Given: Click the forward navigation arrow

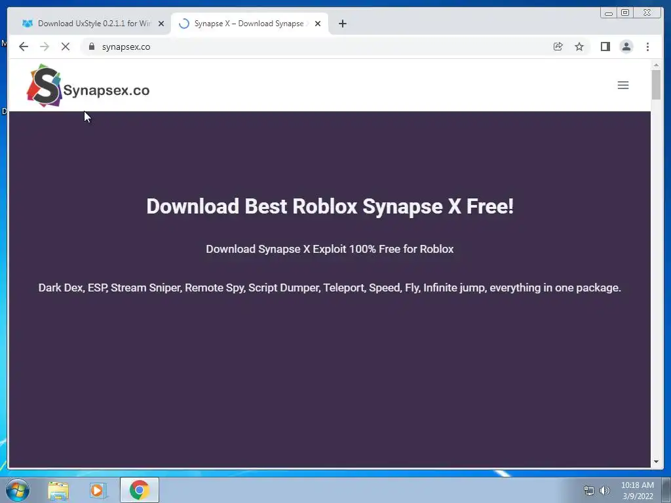Looking at the screenshot, I should (x=45, y=47).
